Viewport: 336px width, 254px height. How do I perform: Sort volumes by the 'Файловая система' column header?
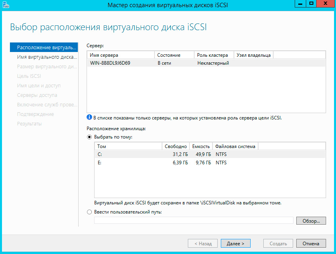(235, 146)
